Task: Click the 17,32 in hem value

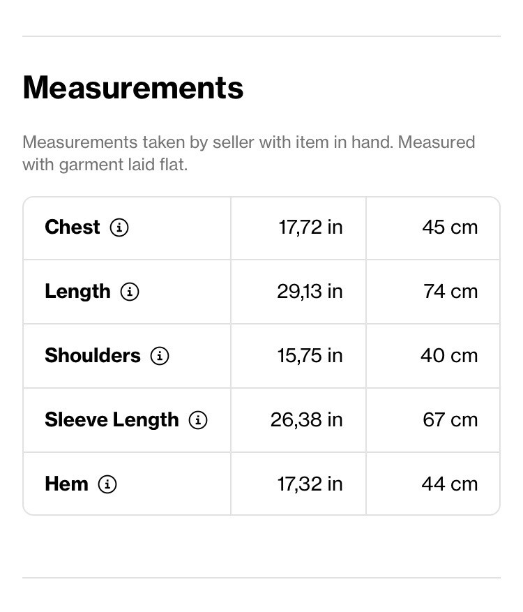Action: (310, 484)
